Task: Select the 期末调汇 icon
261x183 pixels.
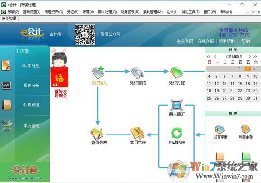Action: point(177,105)
